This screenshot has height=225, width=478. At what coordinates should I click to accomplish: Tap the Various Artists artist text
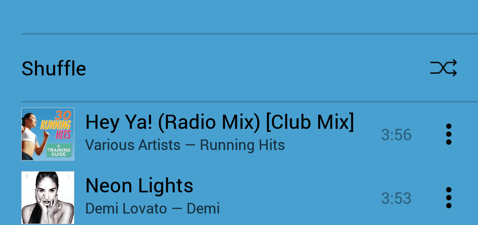[x=133, y=145]
